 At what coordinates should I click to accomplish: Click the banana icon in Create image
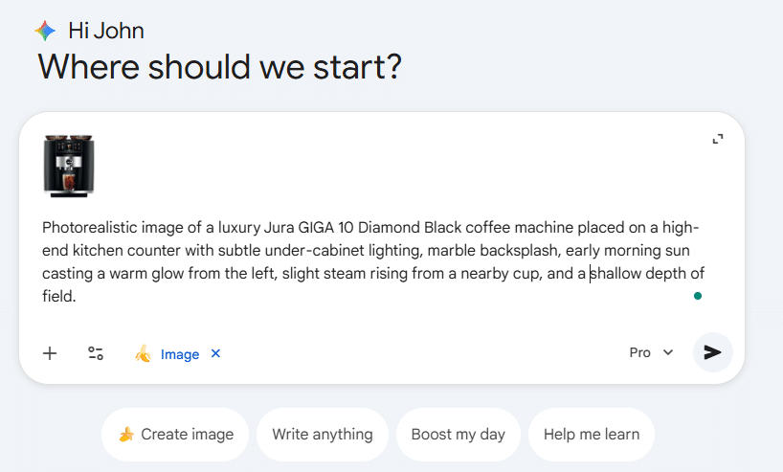click(125, 435)
